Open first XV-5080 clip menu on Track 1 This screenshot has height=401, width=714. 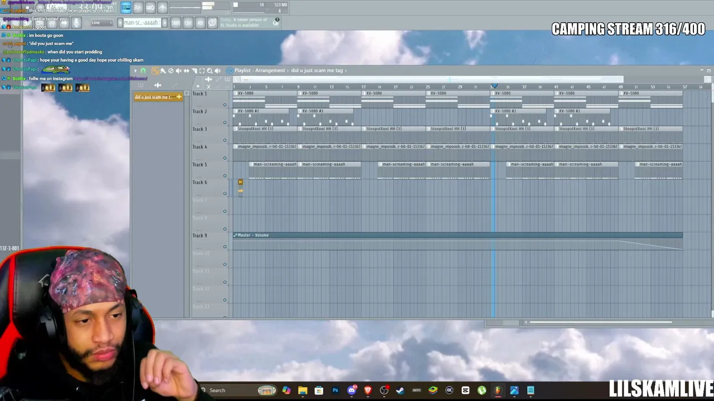(235, 93)
